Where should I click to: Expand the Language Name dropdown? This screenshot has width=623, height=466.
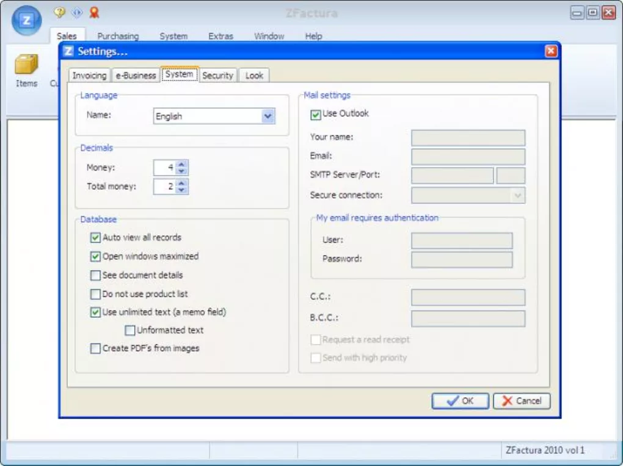268,116
